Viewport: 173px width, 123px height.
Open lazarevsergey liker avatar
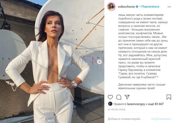[x=110, y=104]
